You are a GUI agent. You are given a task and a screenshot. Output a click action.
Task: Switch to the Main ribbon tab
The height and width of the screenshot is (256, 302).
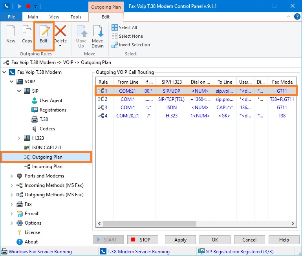coord(33,17)
